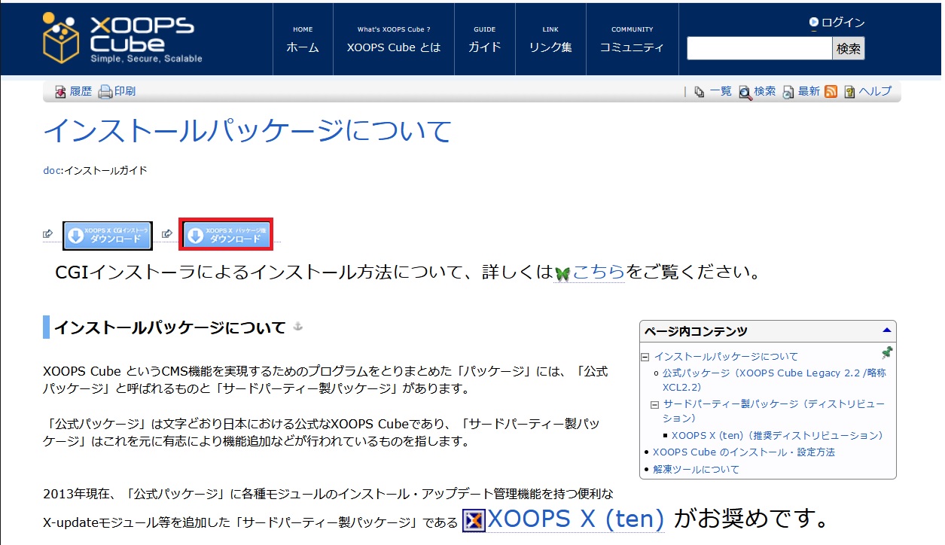Click the pushpin icon in contents box
The height and width of the screenshot is (545, 945).
887,352
